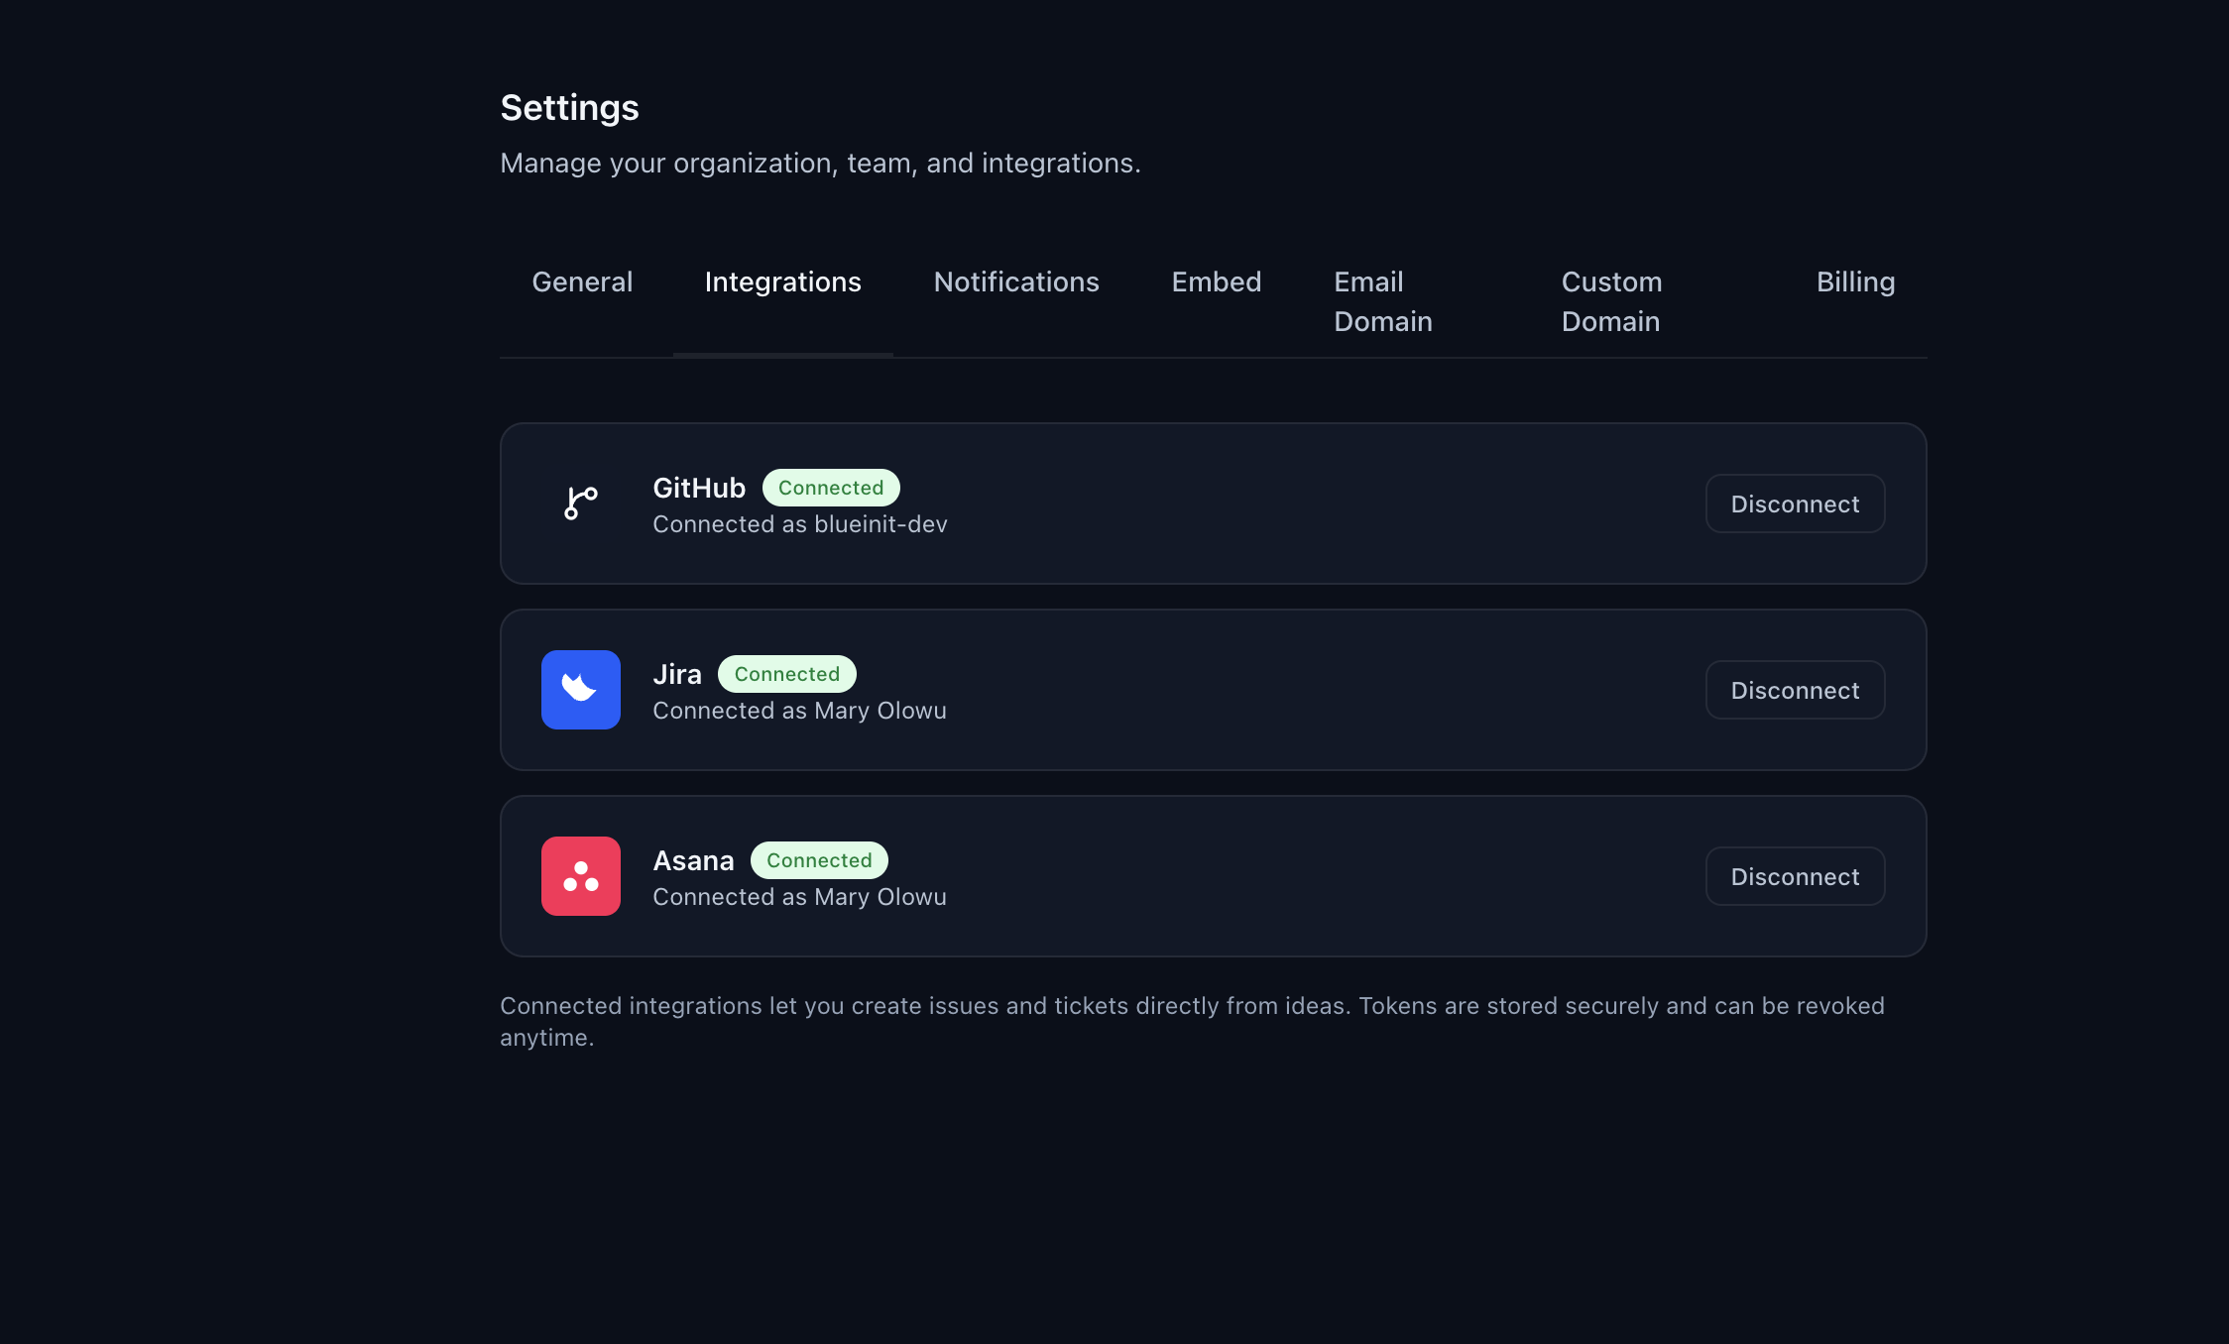Click the "Connected as blueinit-dev" text

(x=799, y=524)
